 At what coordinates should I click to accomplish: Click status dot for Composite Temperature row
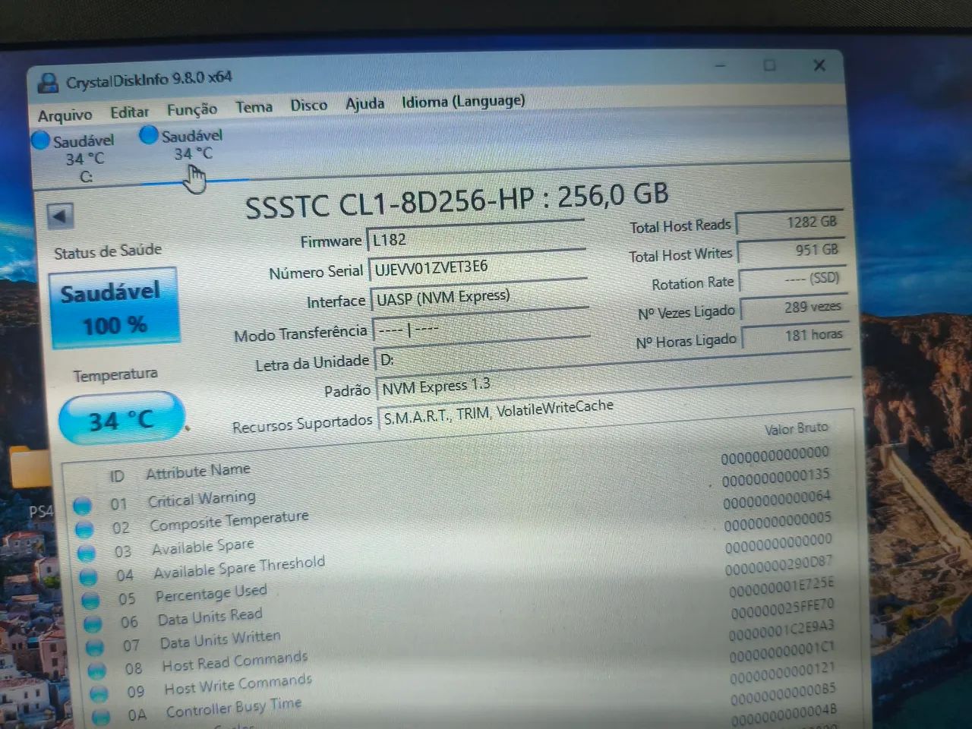[84, 529]
